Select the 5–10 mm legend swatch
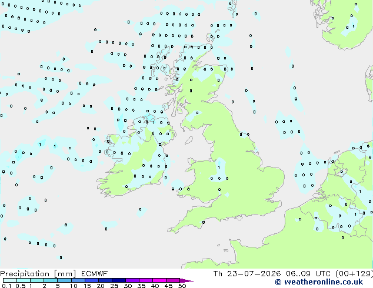Screen dimensions: 373x288 click(64, 280)
